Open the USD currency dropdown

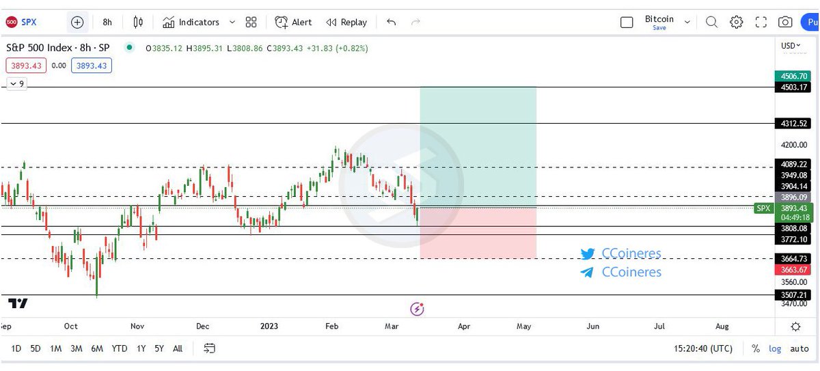coord(791,46)
